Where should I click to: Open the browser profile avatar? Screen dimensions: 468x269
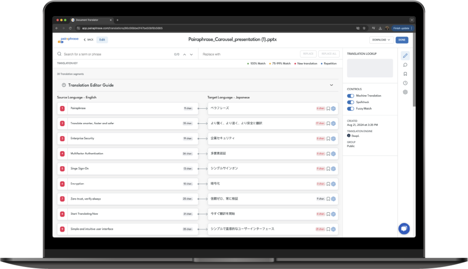click(387, 28)
